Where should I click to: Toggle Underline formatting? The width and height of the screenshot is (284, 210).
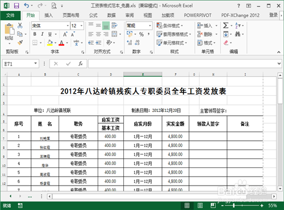pos(50,34)
